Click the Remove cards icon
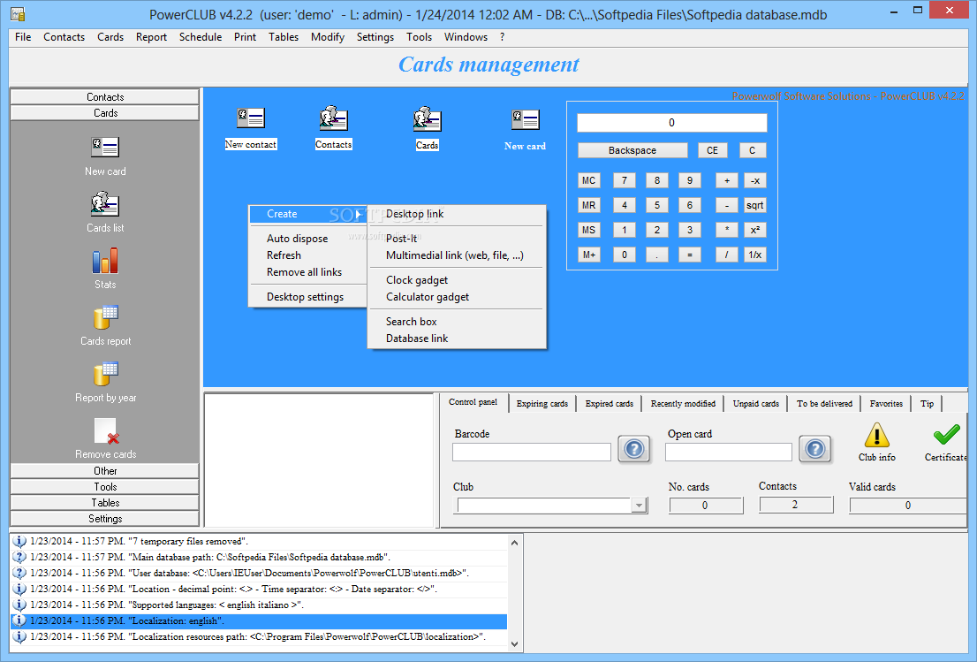 106,430
